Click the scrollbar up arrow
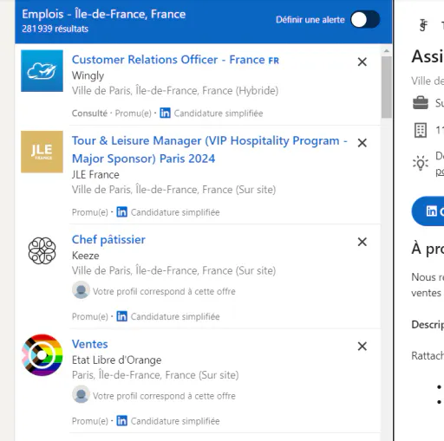The width and height of the screenshot is (444, 441). pos(387,51)
